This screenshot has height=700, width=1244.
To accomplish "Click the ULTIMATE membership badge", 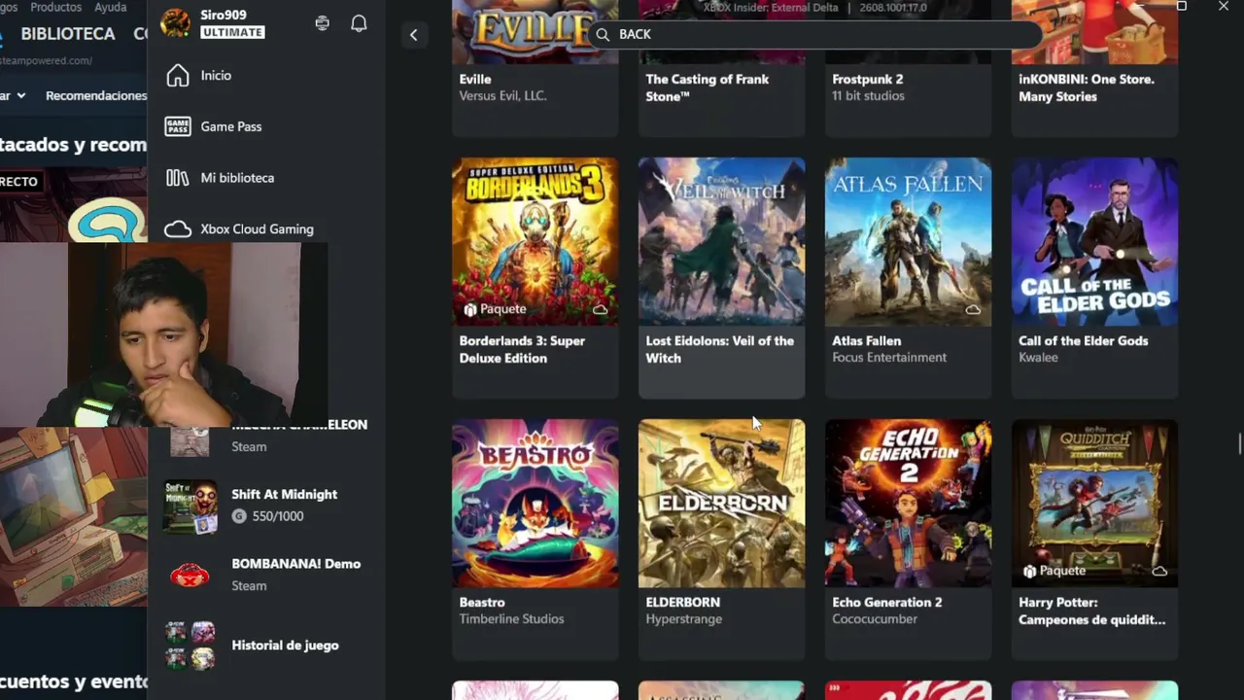I will click(x=232, y=32).
